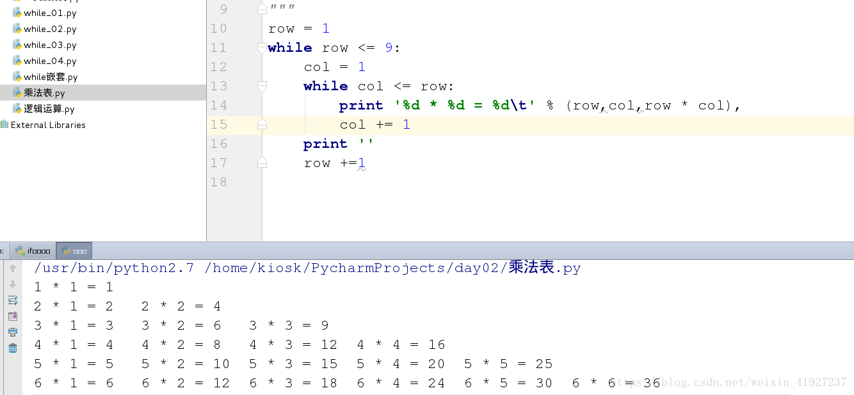Select the highlighted 乘法表.py project entry

45,92
